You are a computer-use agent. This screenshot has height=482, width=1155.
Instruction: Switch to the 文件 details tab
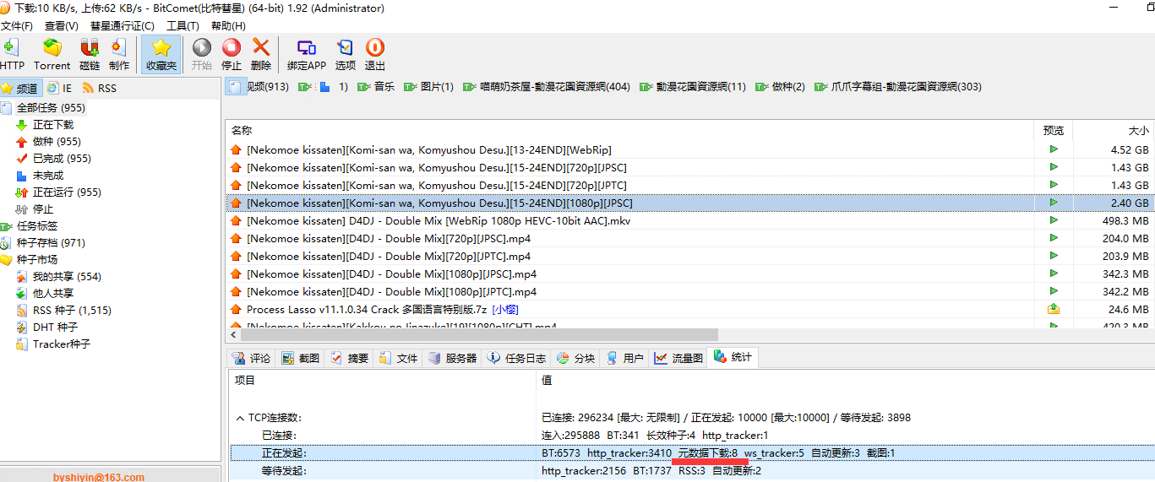pos(399,358)
